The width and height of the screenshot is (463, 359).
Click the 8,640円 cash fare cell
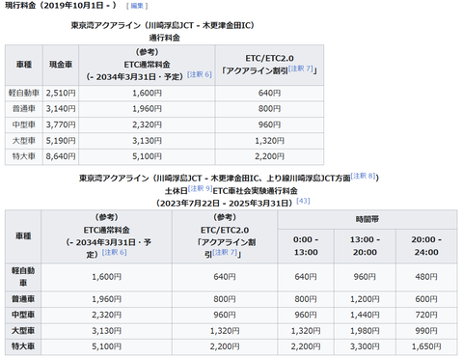tap(61, 156)
